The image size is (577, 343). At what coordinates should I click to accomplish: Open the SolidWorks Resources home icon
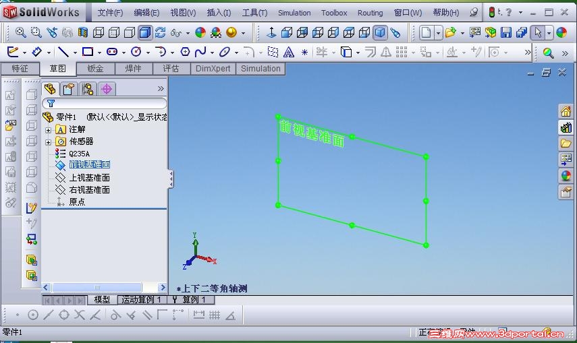(x=566, y=111)
